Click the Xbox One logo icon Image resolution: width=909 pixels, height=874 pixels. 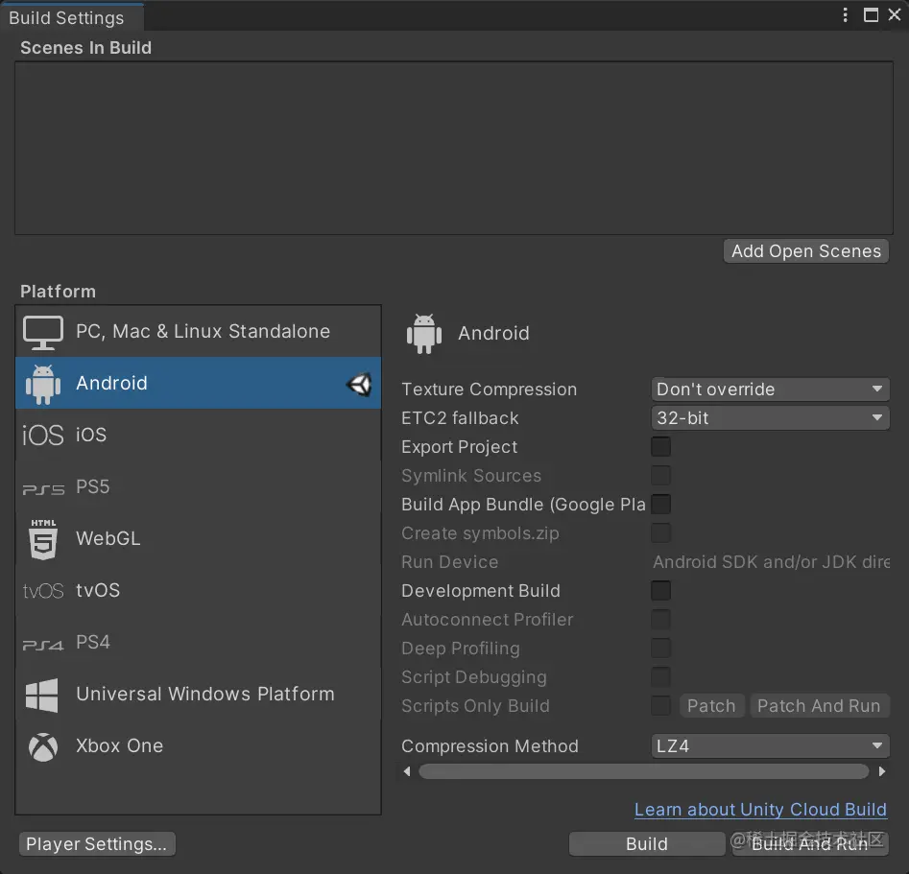43,747
